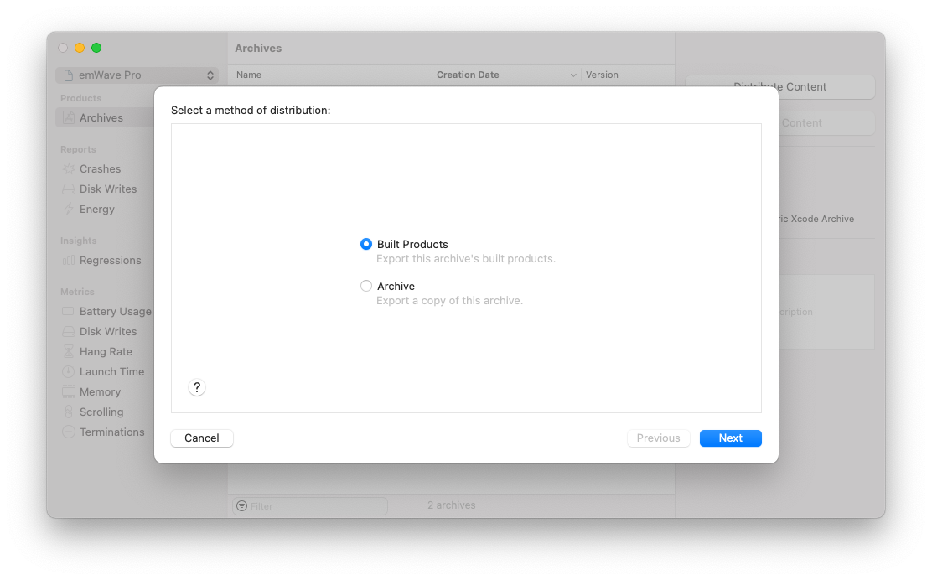The width and height of the screenshot is (932, 580).
Task: Click the emWave Pro document icon
Action: 69,75
